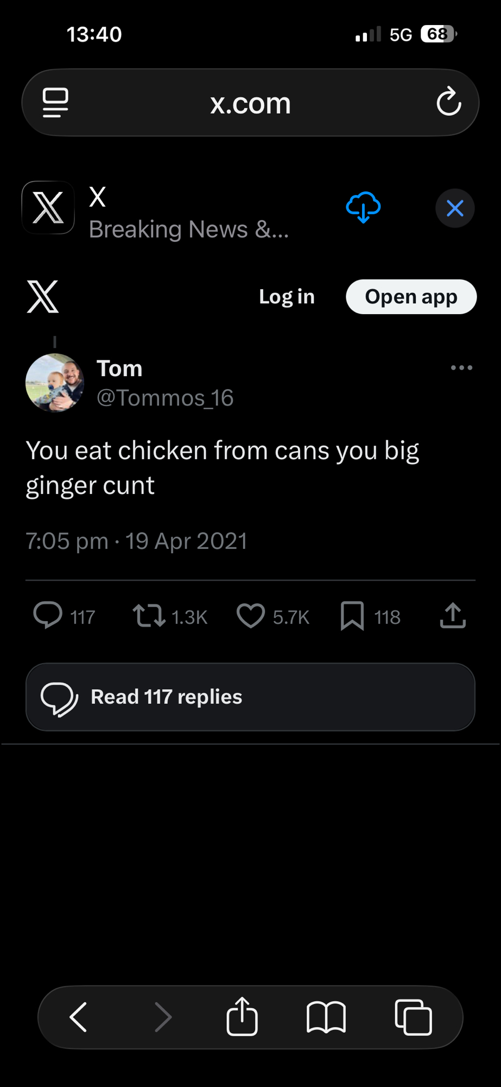Open Tom's profile picture
This screenshot has height=1087, width=501.
pos(55,383)
